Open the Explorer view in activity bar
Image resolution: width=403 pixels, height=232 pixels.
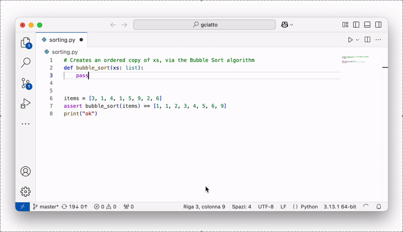[25, 43]
